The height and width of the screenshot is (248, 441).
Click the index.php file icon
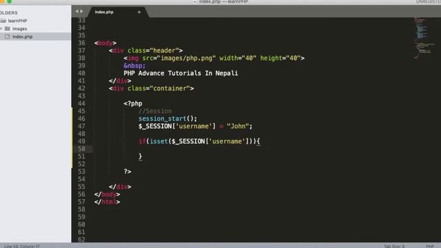pos(8,37)
